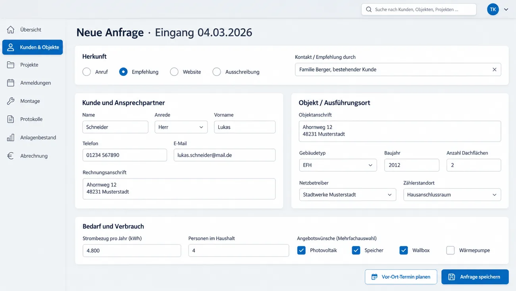Viewport: 516px width, 291px height.
Task: Clear the Kontakt / Empfehlung durch field with the X
Action: click(495, 70)
